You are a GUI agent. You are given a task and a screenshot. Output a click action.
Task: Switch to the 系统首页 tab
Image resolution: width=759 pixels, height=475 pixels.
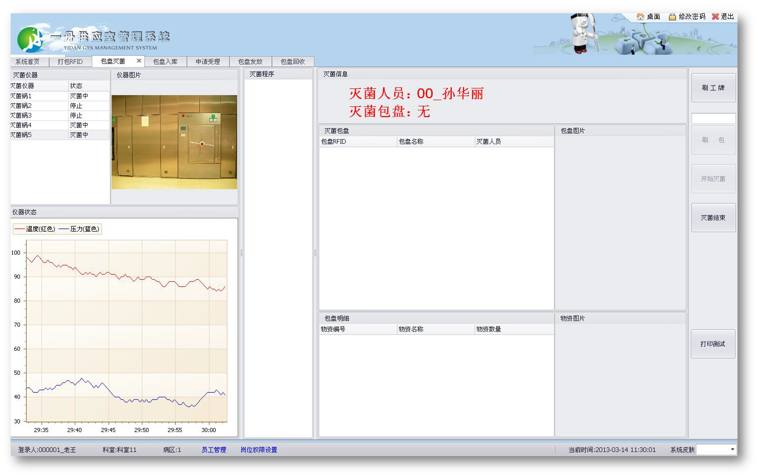click(28, 62)
